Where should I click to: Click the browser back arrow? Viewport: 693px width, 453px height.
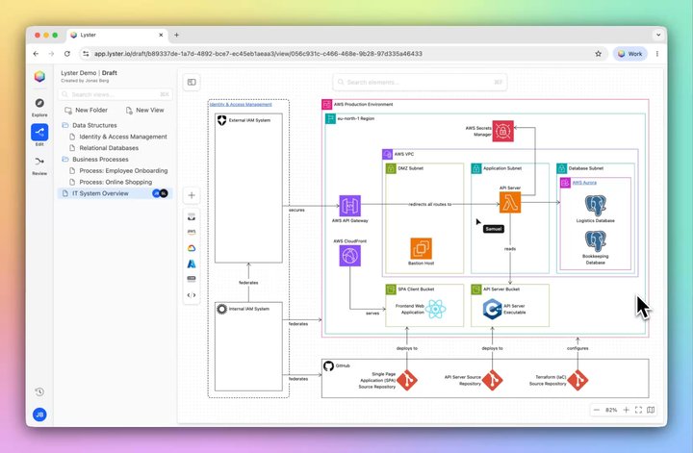(36, 54)
